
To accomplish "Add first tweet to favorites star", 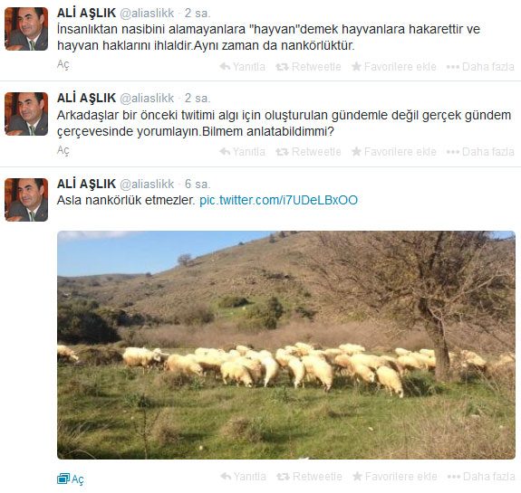I will [x=394, y=67].
